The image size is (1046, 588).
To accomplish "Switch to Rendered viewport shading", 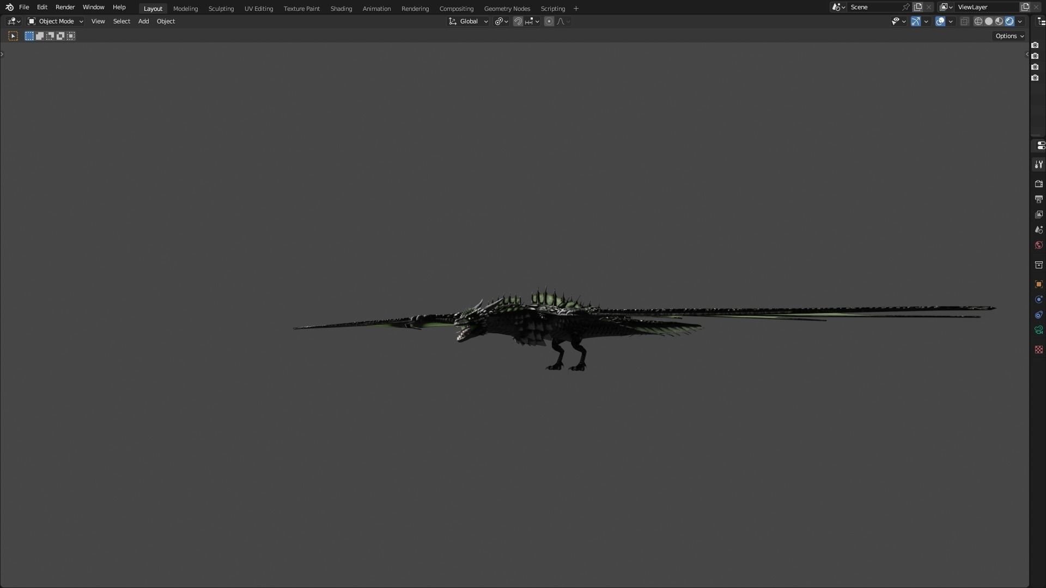I will pyautogui.click(x=1009, y=21).
